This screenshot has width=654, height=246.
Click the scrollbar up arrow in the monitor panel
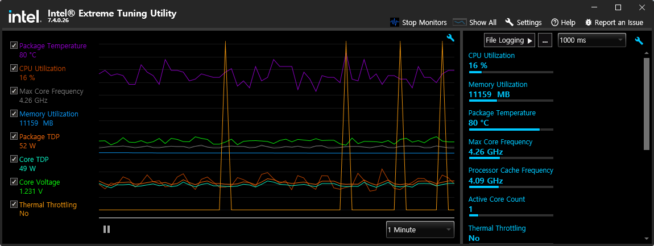(647, 53)
